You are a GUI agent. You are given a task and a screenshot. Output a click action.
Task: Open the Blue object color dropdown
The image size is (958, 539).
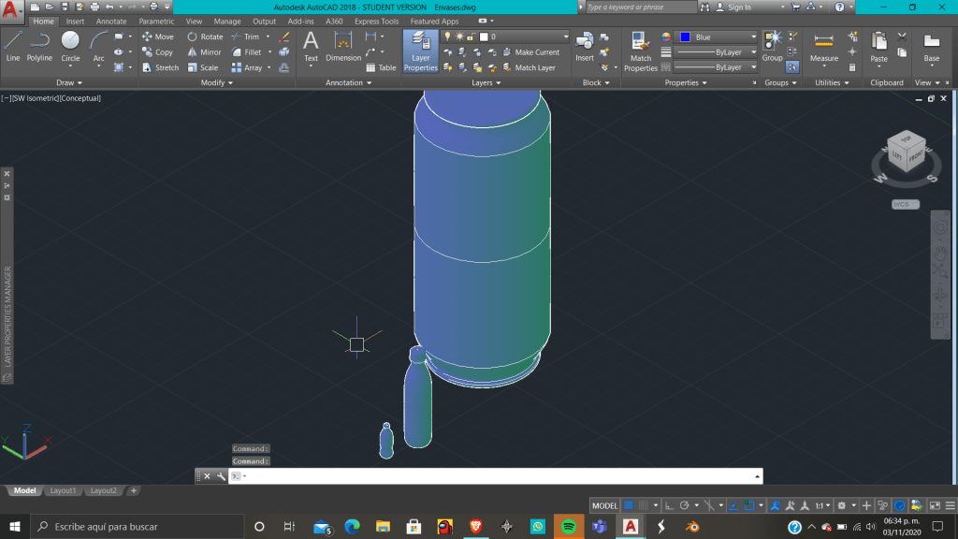point(752,37)
